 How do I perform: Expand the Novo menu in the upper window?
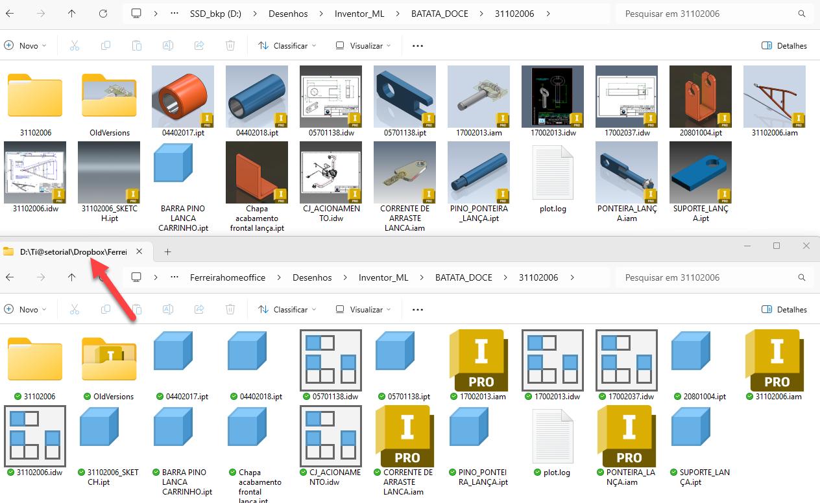(26, 45)
